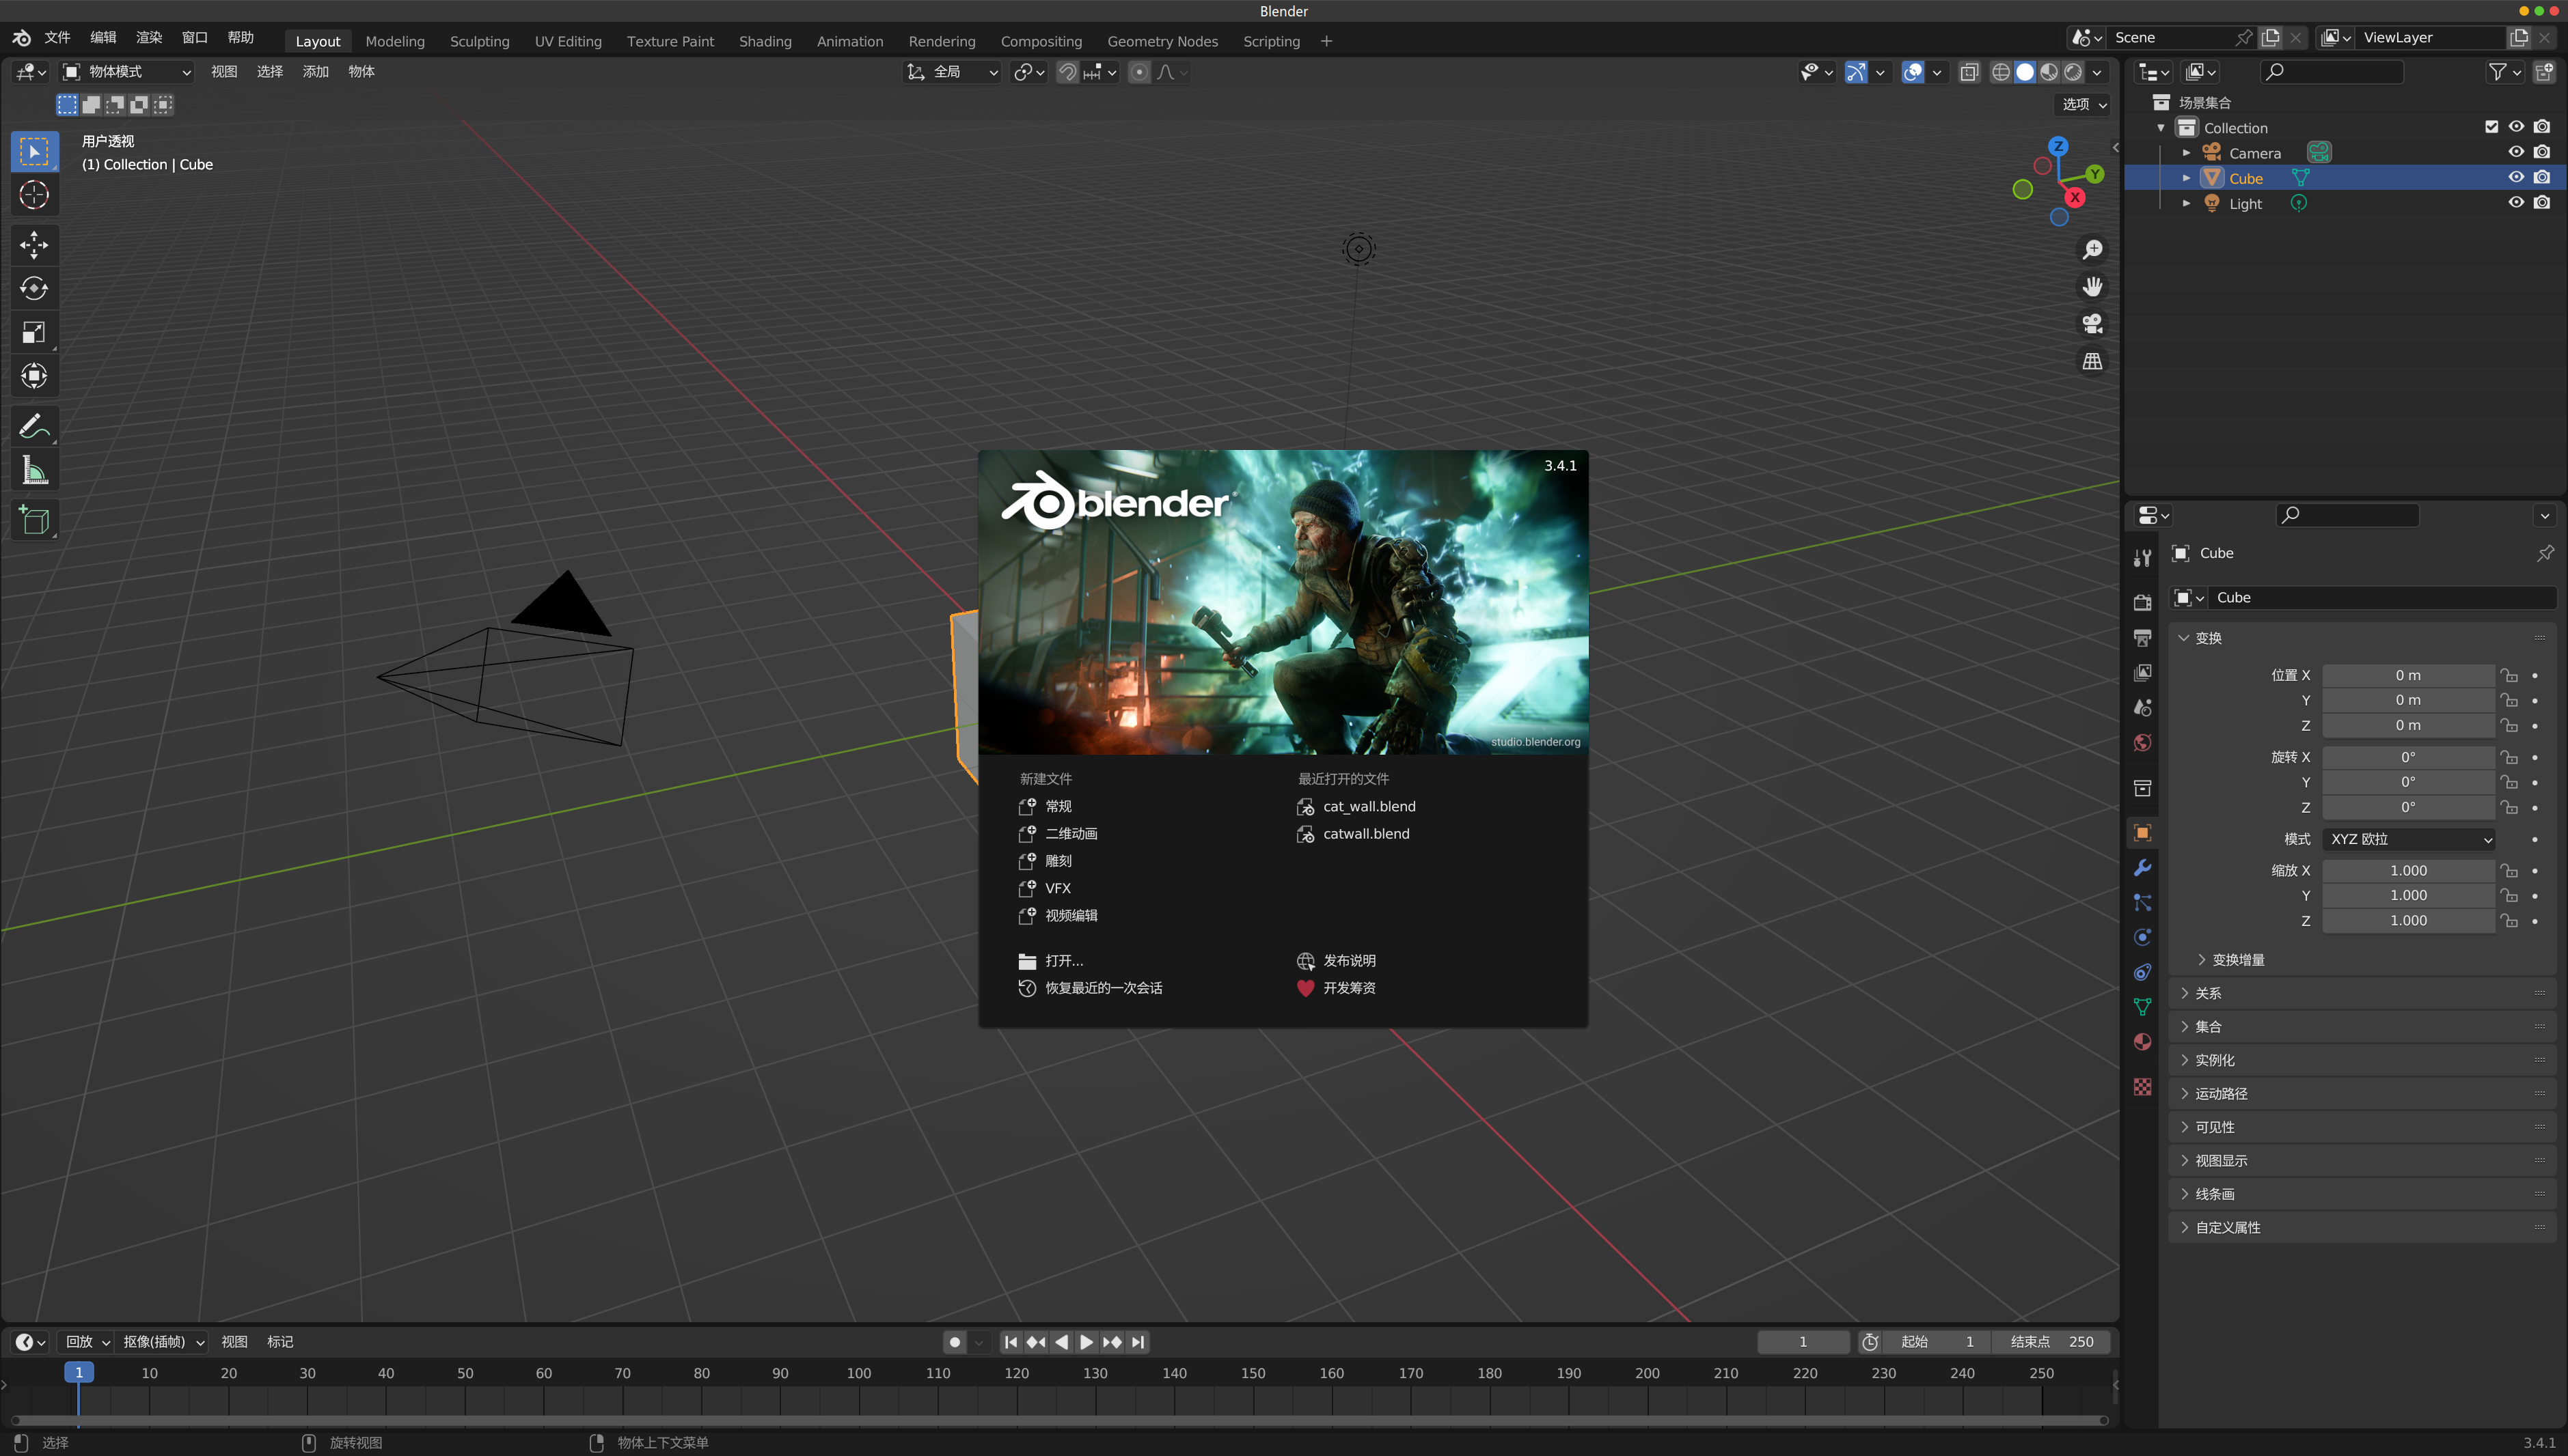Switch to the Geometry Nodes workspace tab

(1162, 41)
